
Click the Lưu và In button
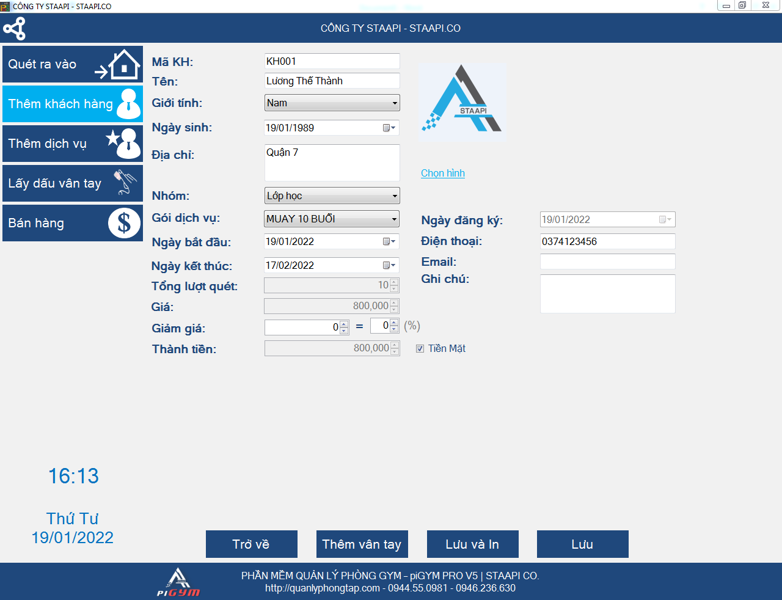coord(472,544)
